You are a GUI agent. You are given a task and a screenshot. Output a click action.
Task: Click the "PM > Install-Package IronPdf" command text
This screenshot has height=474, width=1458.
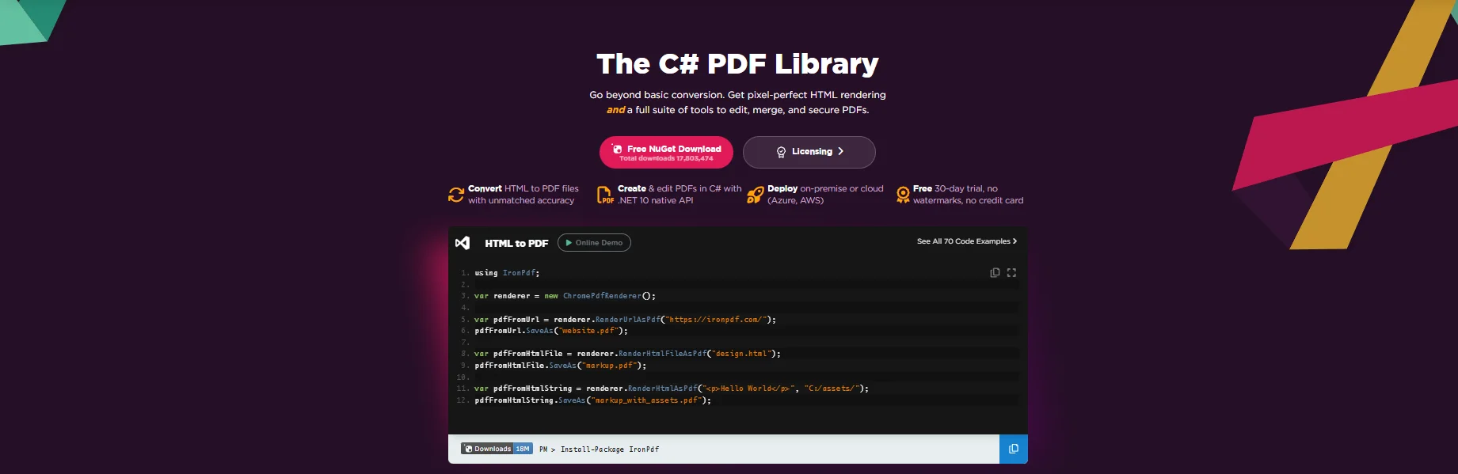600,449
